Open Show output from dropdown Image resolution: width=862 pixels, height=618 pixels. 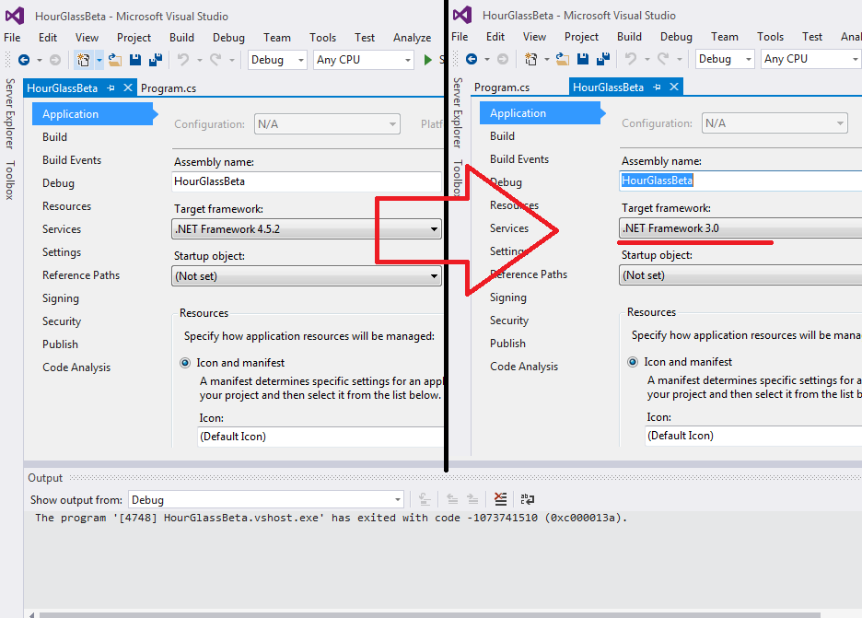[x=266, y=500]
